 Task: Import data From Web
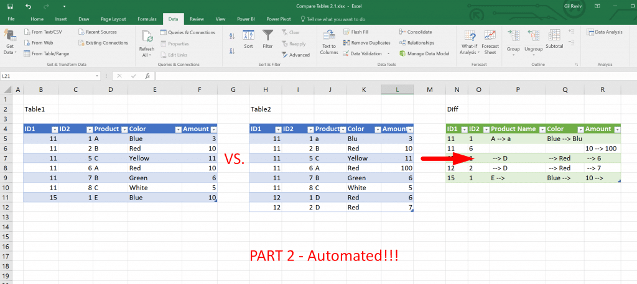tap(38, 43)
